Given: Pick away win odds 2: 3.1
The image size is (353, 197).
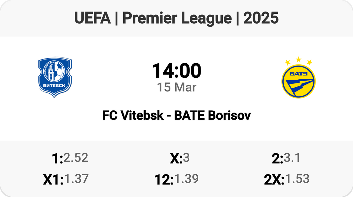Looking at the screenshot, I should 286,158.
